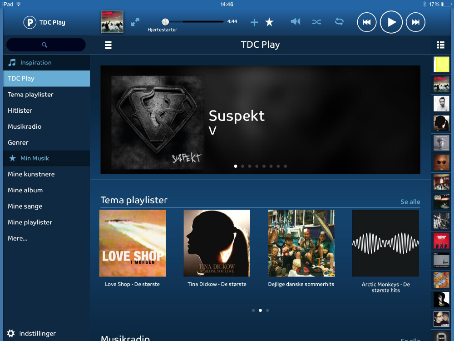Viewport: 454px width, 341px height.
Task: Expand the Mere... sidebar item
Action: click(18, 238)
